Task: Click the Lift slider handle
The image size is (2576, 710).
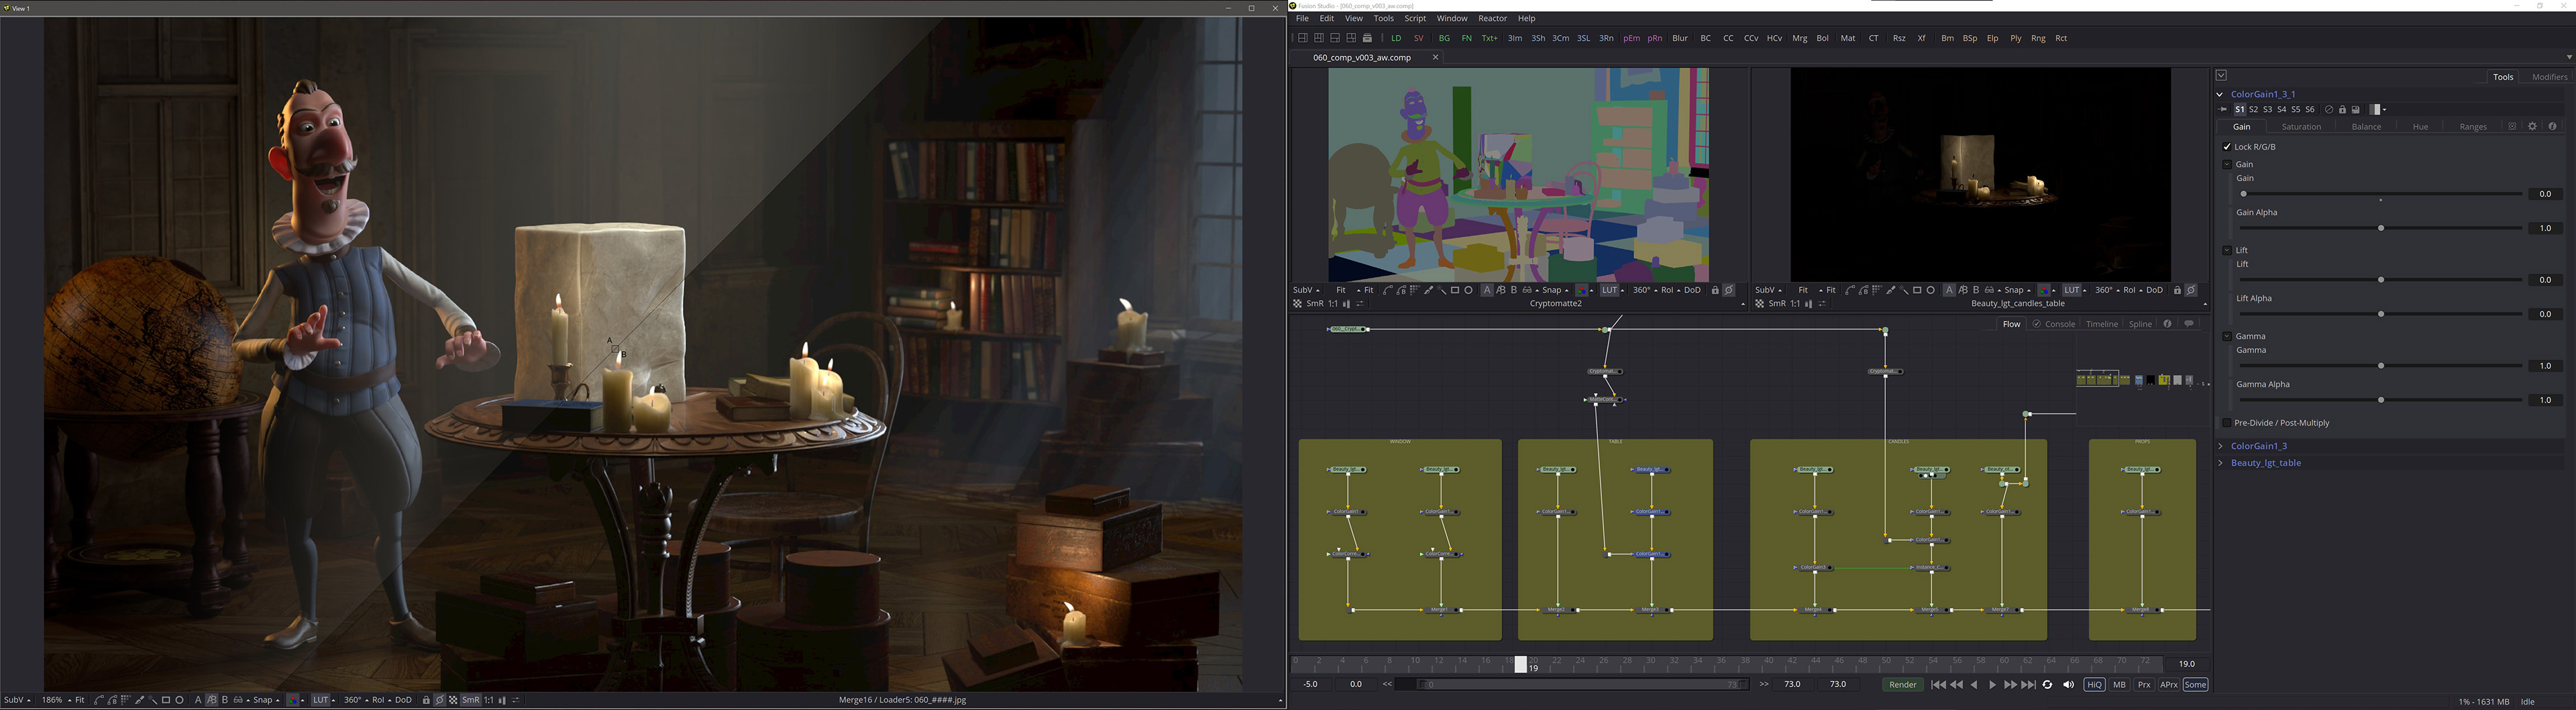Action: pyautogui.click(x=2380, y=280)
